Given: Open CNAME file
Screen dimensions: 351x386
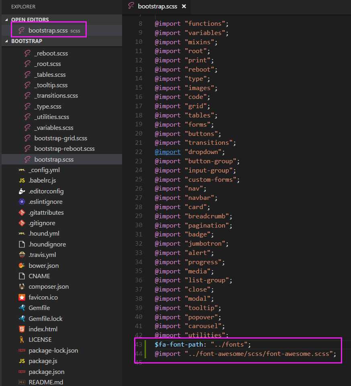Looking at the screenshot, I should tap(39, 276).
